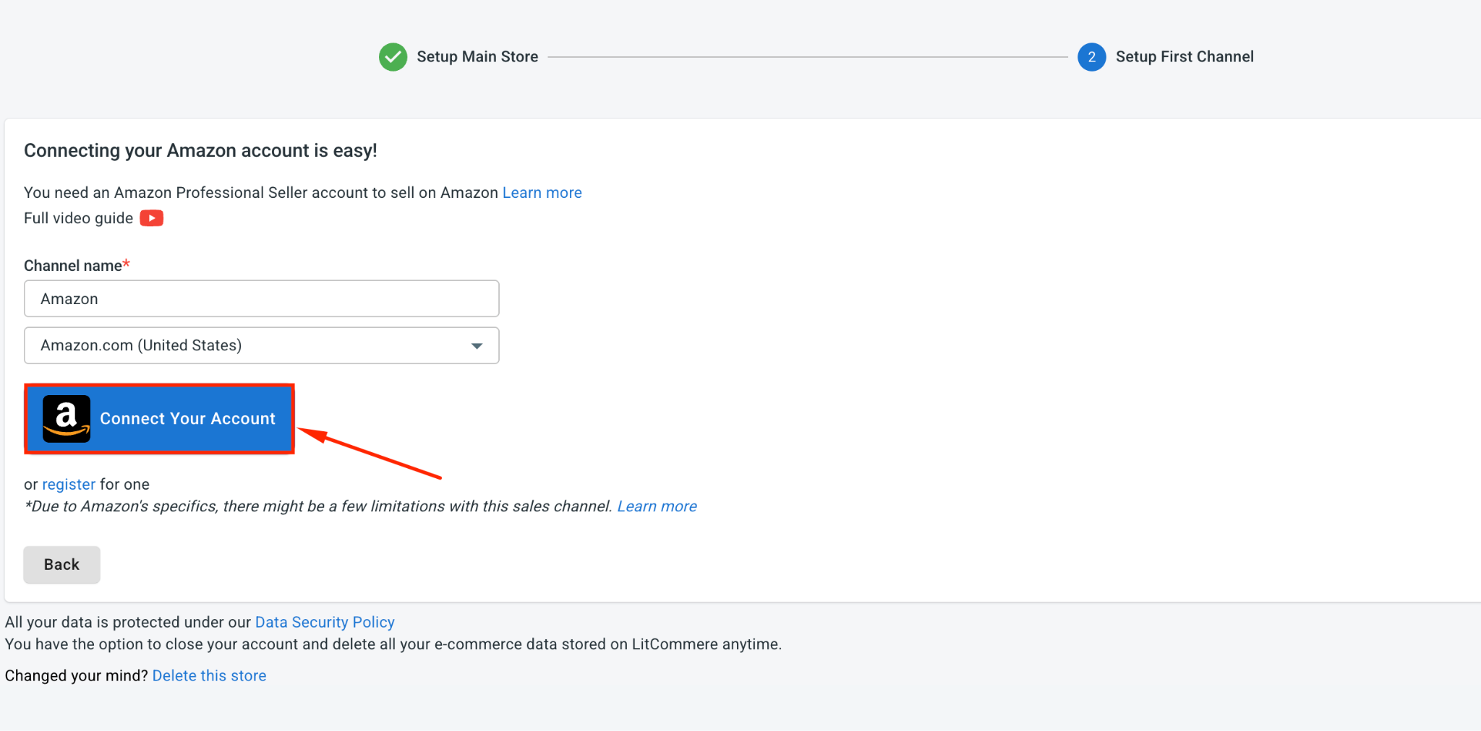The height and width of the screenshot is (731, 1481).
Task: Follow the register link
Action: tap(69, 484)
